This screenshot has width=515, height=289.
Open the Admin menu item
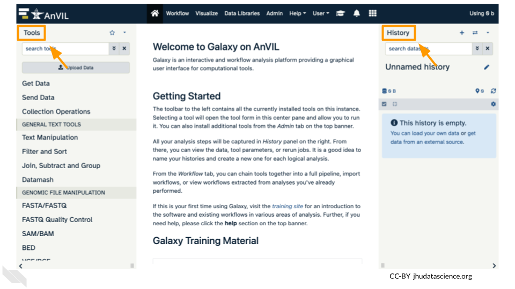[275, 13]
